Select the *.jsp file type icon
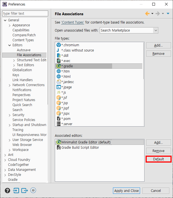Image resolution: width=173 pixels, height=198 pixels. click(x=59, y=103)
